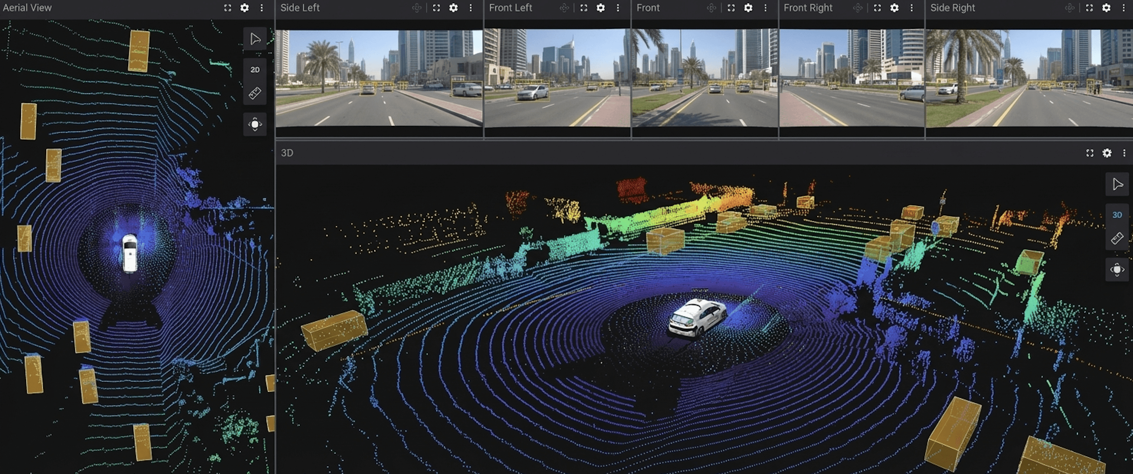The height and width of the screenshot is (474, 1133).
Task: Click the Side Left camera image
Action: pyautogui.click(x=379, y=78)
